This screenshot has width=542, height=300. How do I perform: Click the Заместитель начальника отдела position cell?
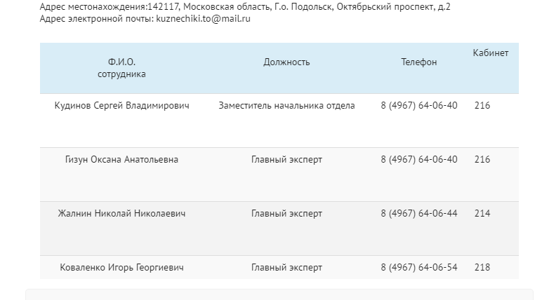(x=286, y=106)
